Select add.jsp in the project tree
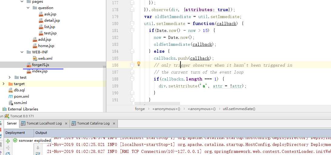The width and height of the screenshot is (331, 155). tap(45, 40)
